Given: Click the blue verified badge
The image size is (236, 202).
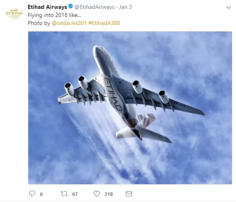Looking at the screenshot, I should [x=71, y=6].
